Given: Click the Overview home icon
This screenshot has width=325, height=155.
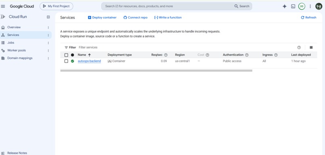Looking at the screenshot, I should [x=3, y=27].
